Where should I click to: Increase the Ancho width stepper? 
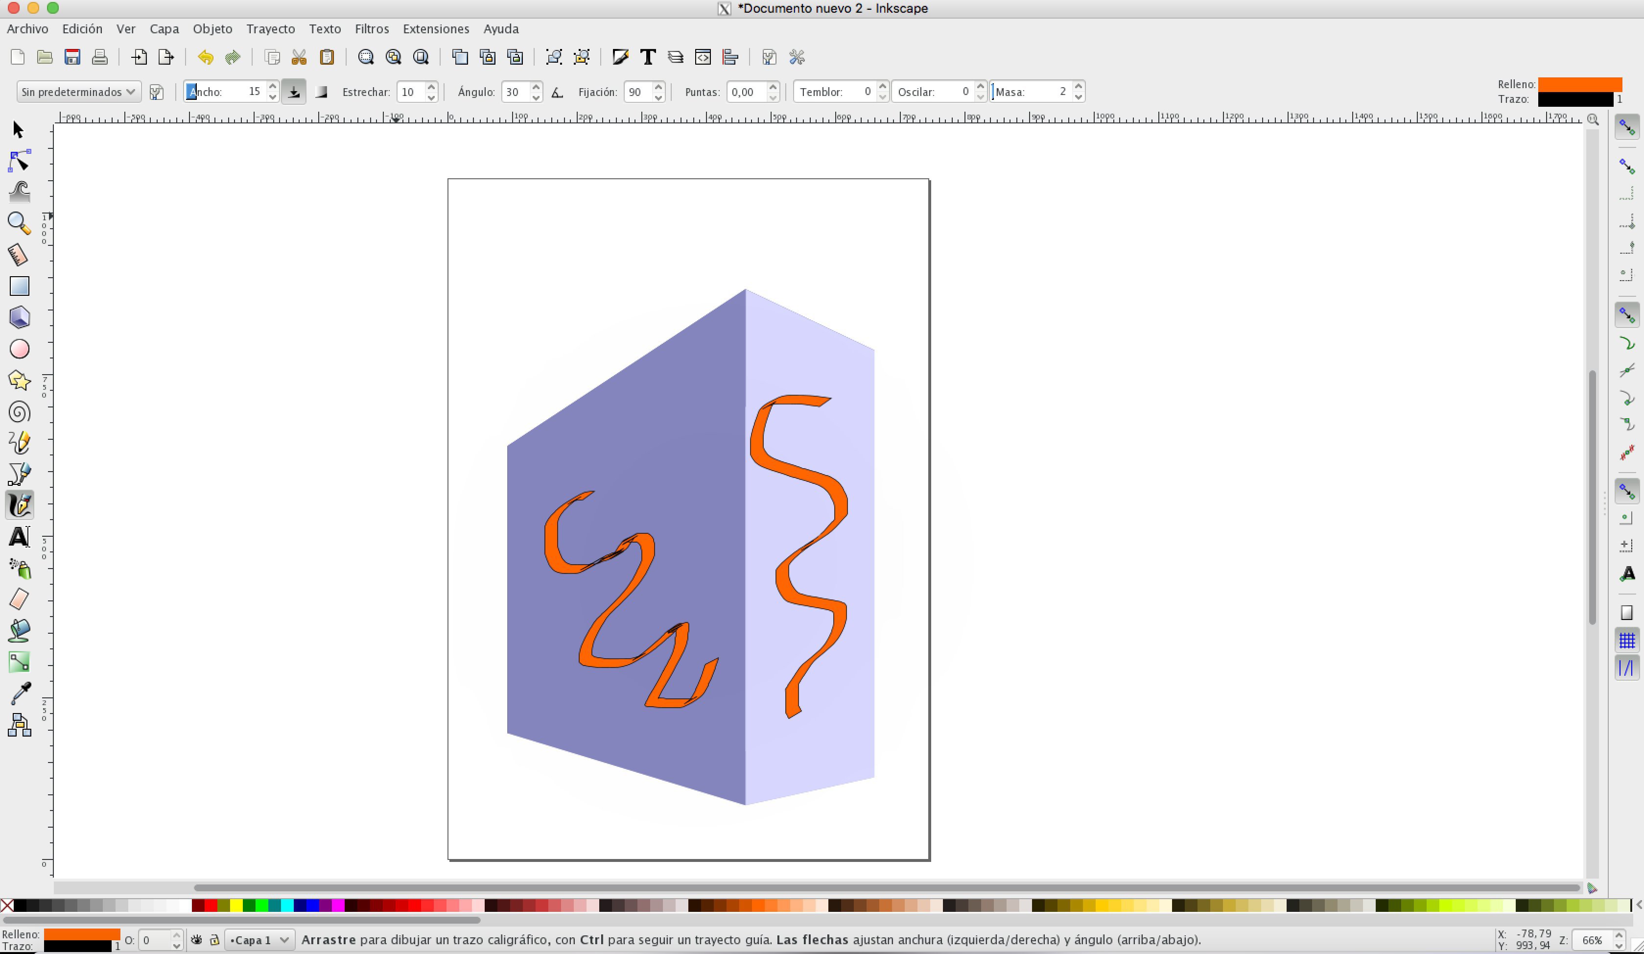(x=273, y=86)
